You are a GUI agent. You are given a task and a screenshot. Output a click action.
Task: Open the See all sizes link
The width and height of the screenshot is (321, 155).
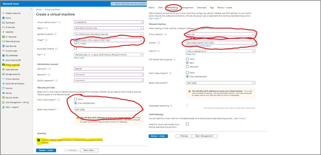tap(79, 58)
